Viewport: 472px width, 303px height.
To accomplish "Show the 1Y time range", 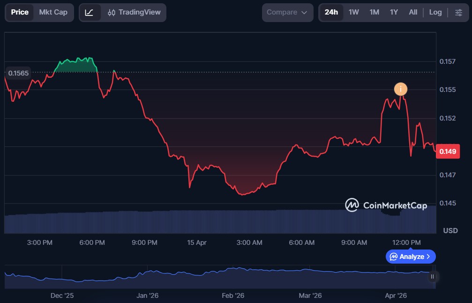I will click(394, 13).
